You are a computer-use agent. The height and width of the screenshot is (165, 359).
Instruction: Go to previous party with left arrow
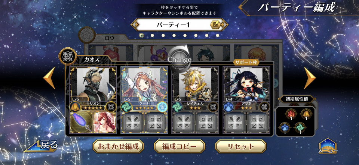(49, 78)
